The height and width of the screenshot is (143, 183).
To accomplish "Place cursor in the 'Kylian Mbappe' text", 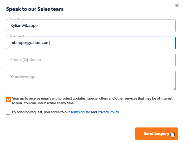I will point(24,26).
